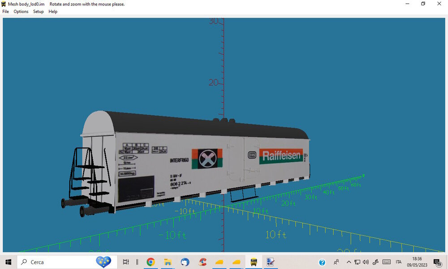Open the People icon in the system tray
This screenshot has height=269, width=448.
tap(336, 262)
